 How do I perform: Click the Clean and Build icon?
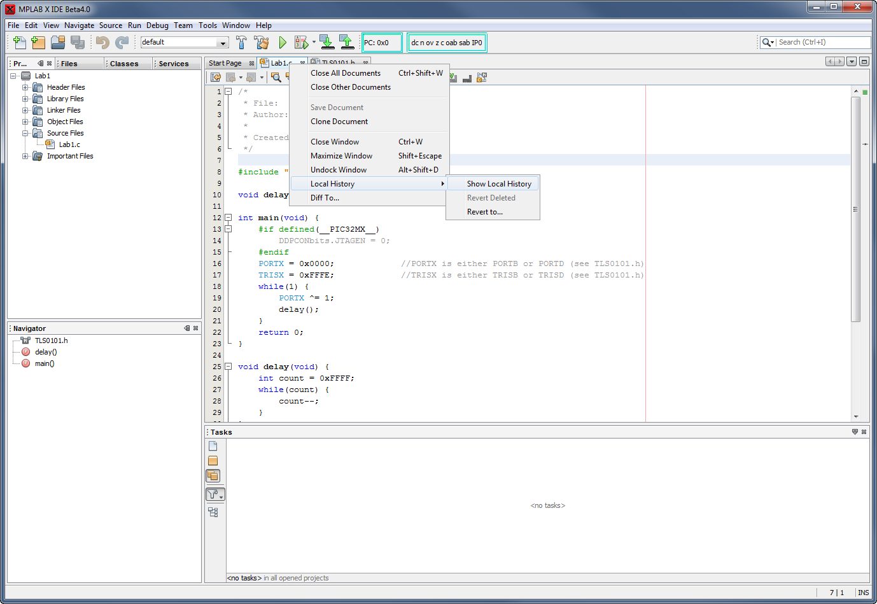pos(261,43)
